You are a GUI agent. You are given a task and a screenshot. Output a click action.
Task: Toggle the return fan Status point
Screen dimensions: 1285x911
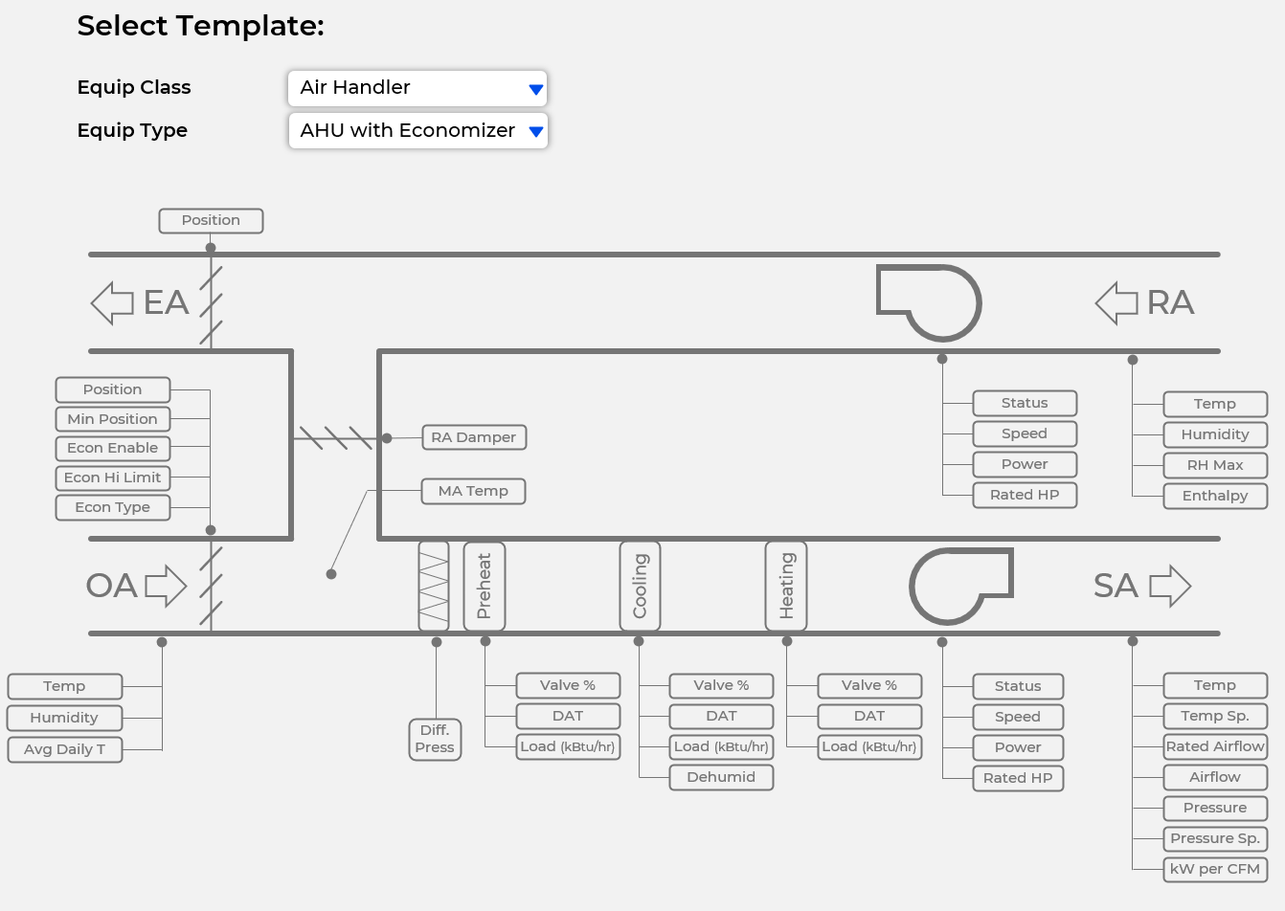1025,403
